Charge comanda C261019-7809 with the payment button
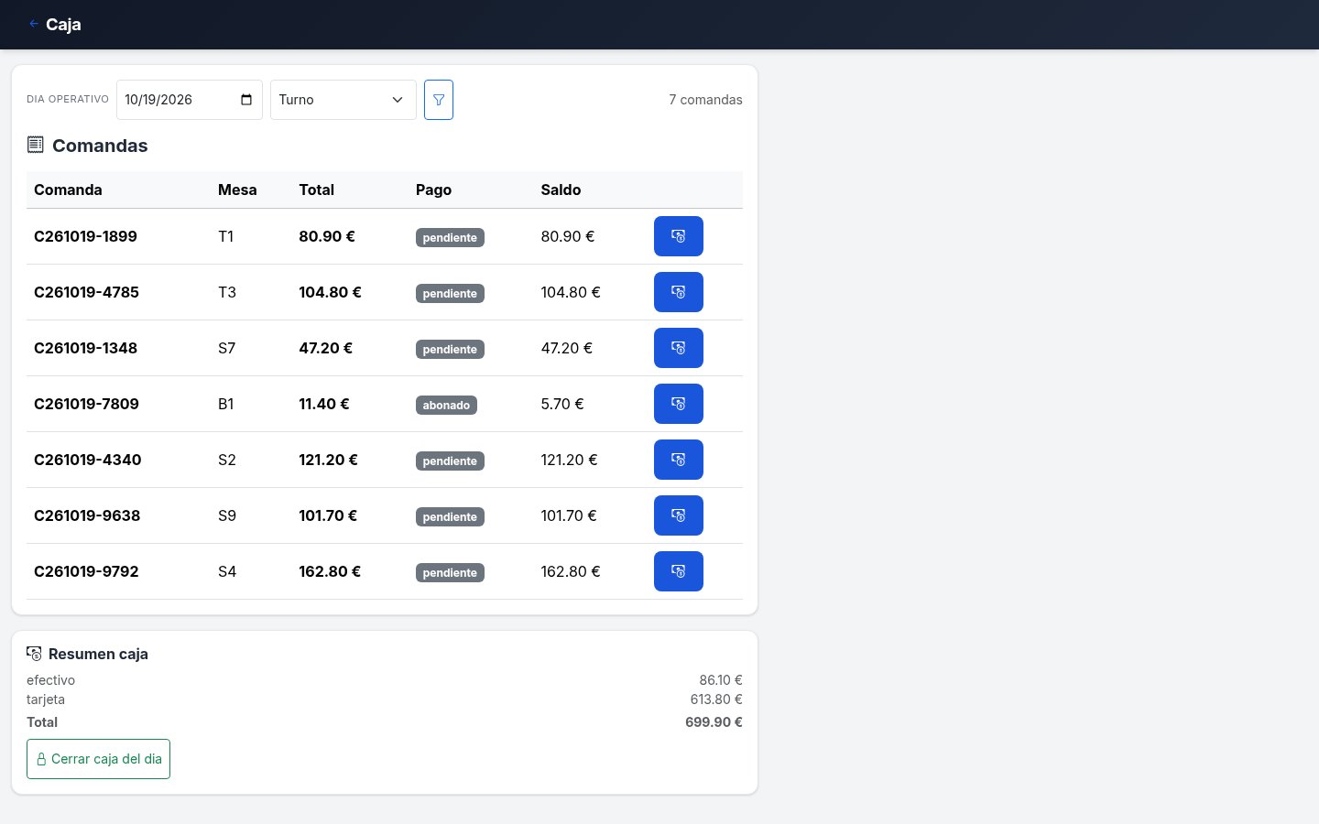Viewport: 1319px width, 824px height. (x=679, y=404)
